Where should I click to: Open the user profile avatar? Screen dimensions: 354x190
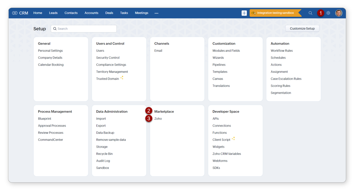click(x=338, y=13)
